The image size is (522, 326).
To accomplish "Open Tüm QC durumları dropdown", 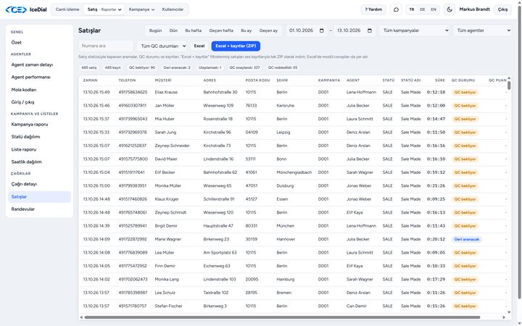I will pyautogui.click(x=162, y=46).
